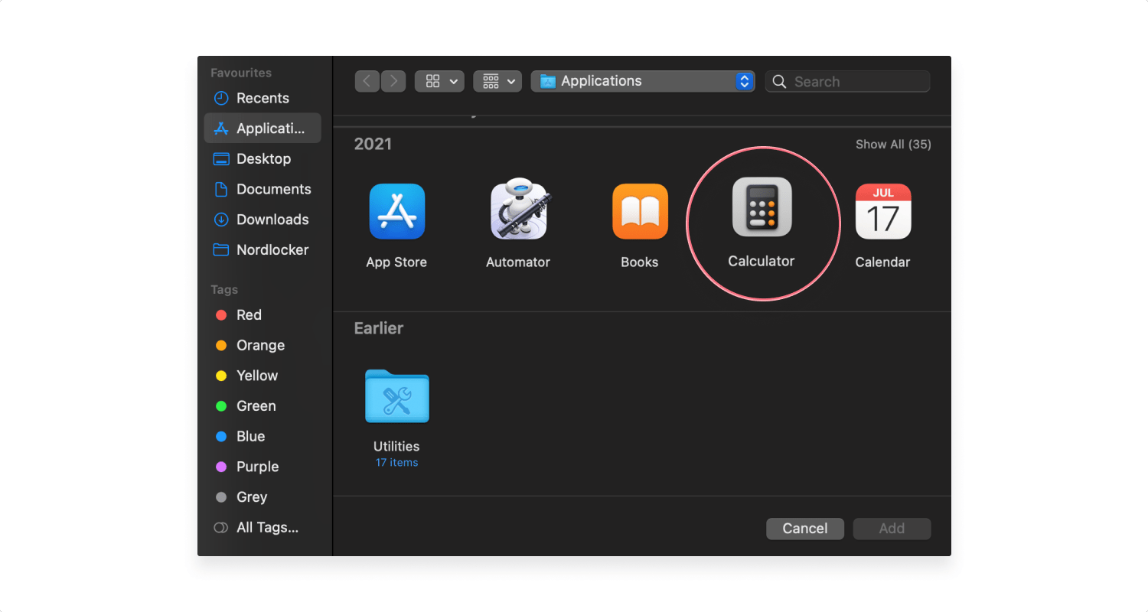Image resolution: width=1148 pixels, height=612 pixels.
Task: Click the Documents label in sidebar
Action: click(x=274, y=189)
